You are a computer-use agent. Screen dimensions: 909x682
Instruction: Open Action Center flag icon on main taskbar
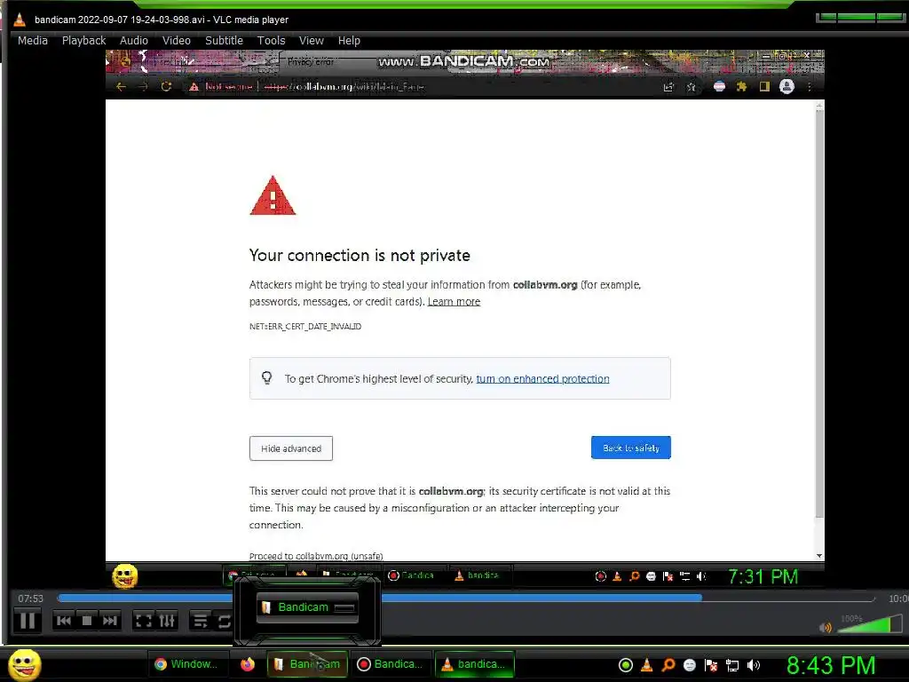tap(711, 665)
